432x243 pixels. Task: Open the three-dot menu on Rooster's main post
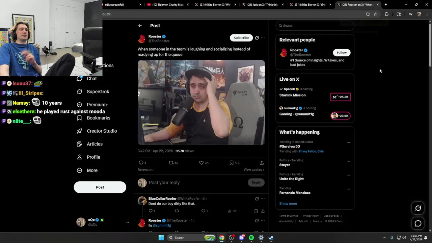[263, 38]
